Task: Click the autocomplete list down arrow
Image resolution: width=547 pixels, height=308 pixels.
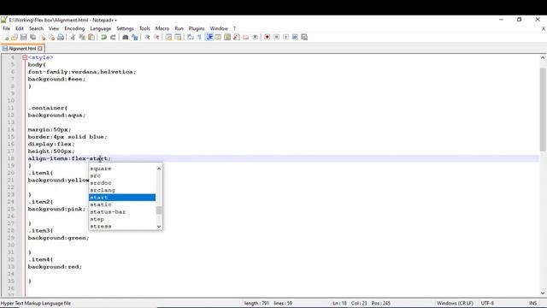Action: pyautogui.click(x=159, y=227)
